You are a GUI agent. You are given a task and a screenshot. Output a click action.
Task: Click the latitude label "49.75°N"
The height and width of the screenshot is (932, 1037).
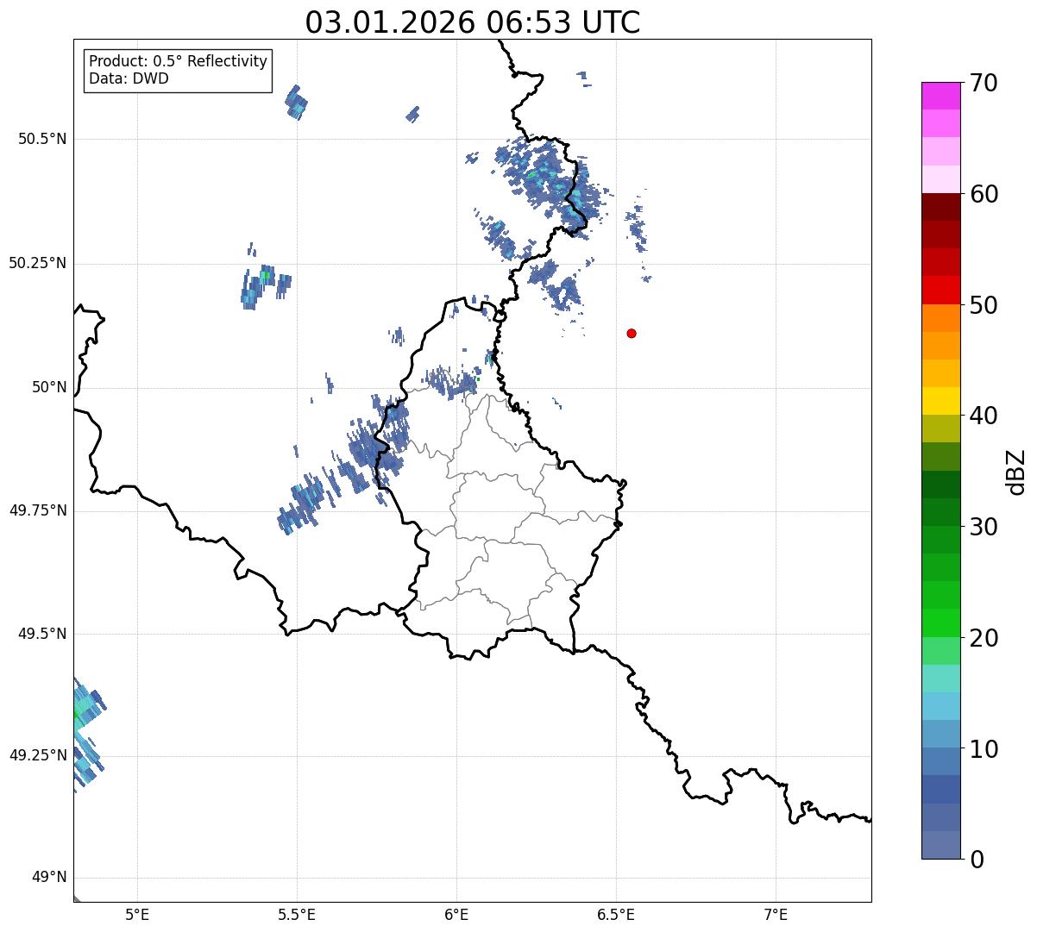(x=38, y=510)
